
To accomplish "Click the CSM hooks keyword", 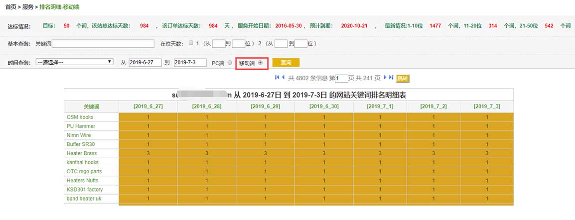I will [x=80, y=117].
